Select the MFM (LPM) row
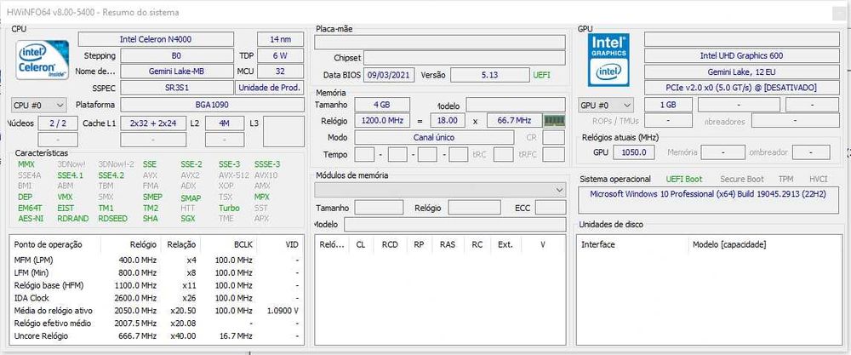Image resolution: width=851 pixels, height=355 pixels. click(x=157, y=260)
